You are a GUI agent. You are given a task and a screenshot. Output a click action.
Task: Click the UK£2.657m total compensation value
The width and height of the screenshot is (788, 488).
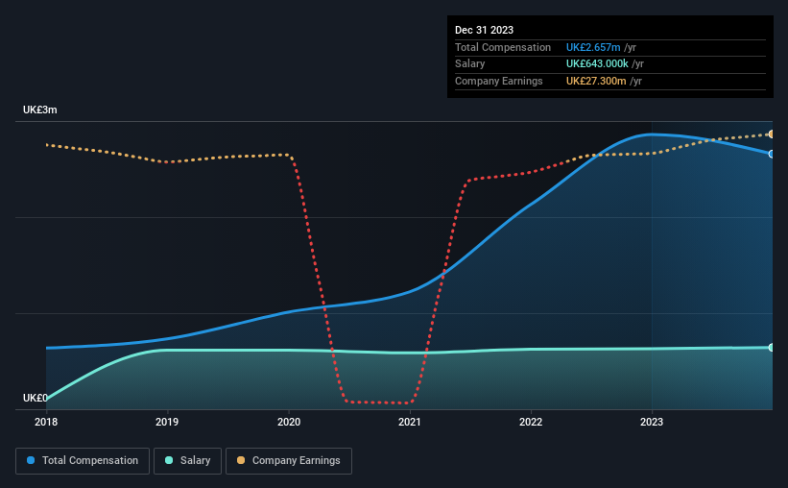point(593,47)
